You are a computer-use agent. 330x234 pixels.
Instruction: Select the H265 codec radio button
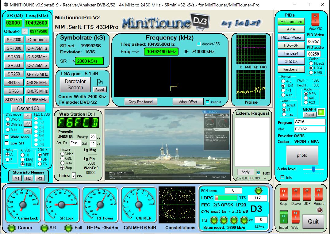click(311, 73)
